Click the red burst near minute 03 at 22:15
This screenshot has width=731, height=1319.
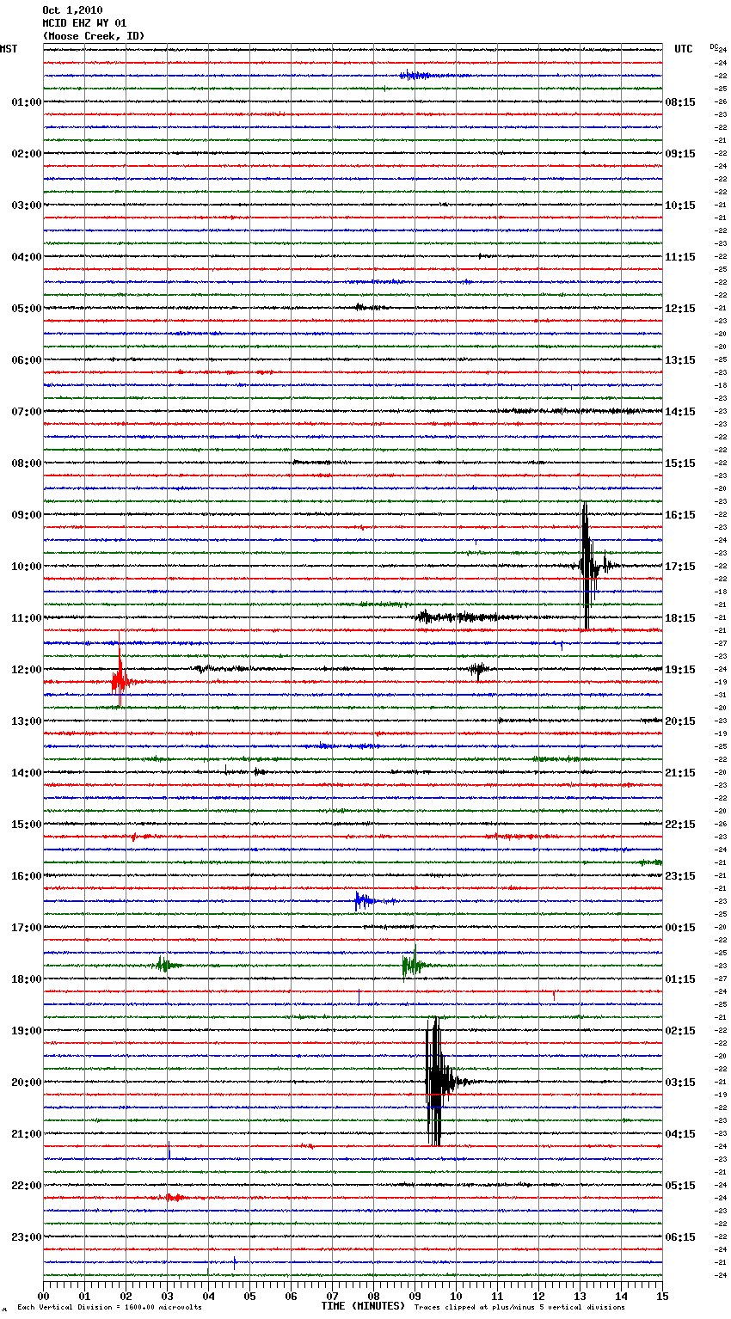pyautogui.click(x=174, y=1197)
